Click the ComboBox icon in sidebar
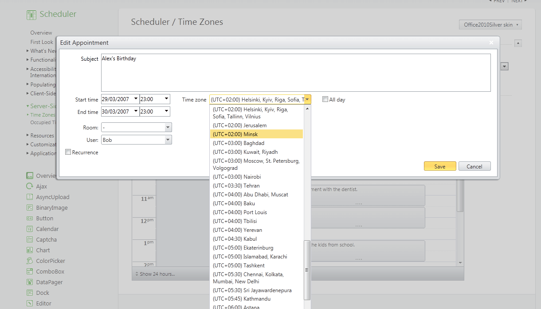This screenshot has width=541, height=309. (30, 271)
